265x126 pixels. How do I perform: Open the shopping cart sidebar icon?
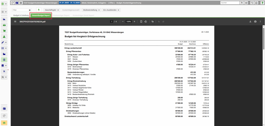(4, 31)
